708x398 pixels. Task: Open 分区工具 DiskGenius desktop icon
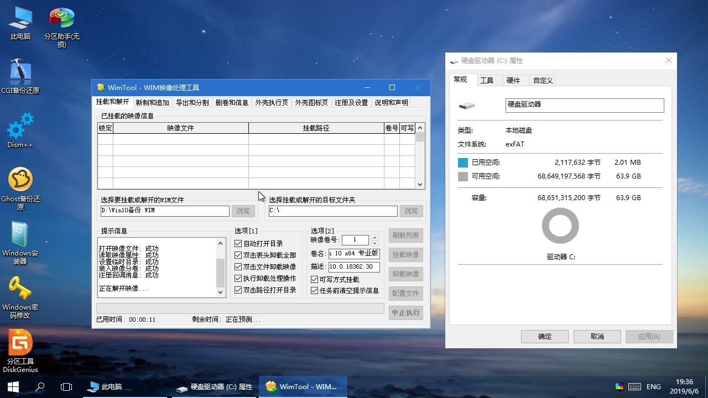coord(20,351)
